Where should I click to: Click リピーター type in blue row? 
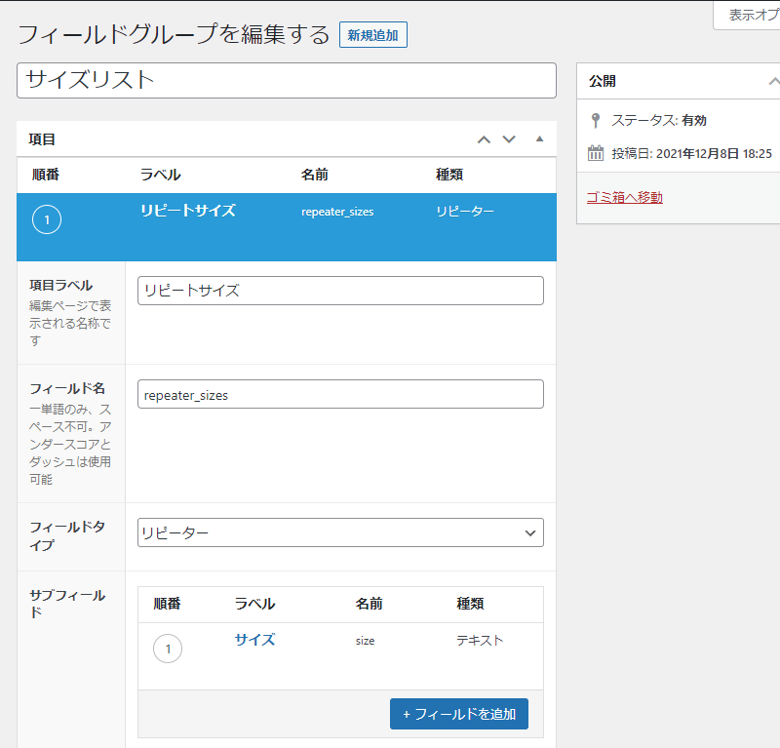tap(465, 212)
